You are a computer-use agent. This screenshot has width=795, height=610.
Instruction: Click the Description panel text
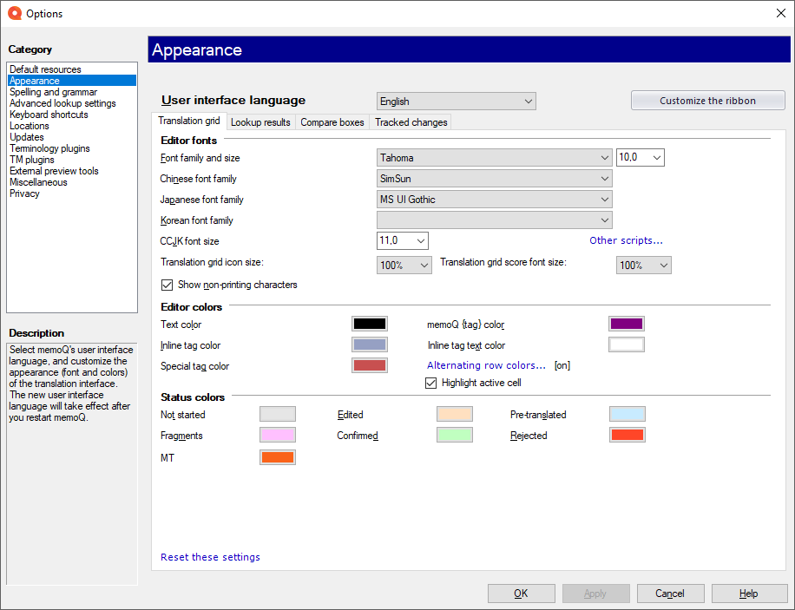coord(71,384)
